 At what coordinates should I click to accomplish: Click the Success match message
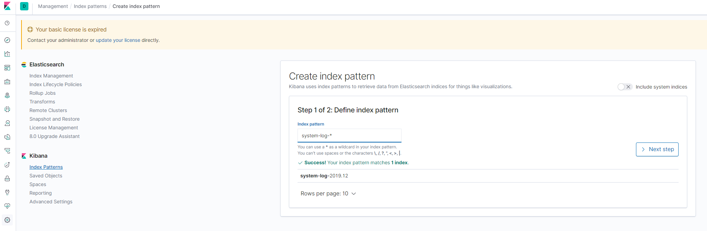[353, 163]
